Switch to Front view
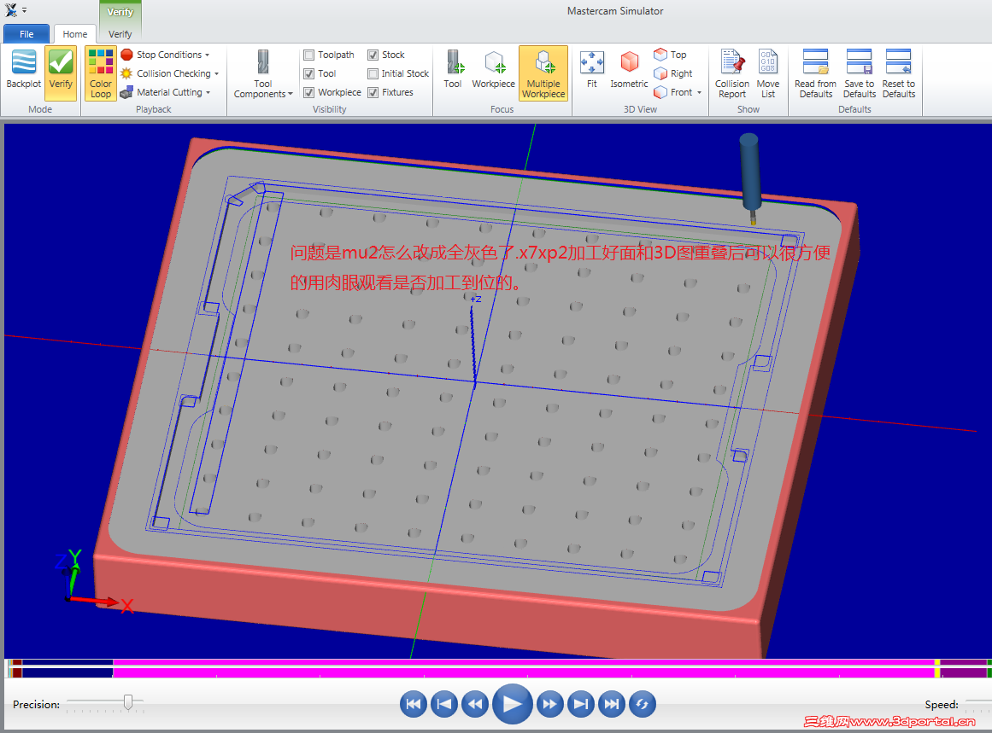This screenshot has height=733, width=992. tap(673, 92)
